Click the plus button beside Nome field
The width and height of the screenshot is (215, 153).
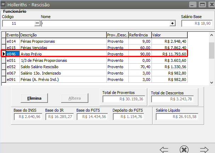172,23
